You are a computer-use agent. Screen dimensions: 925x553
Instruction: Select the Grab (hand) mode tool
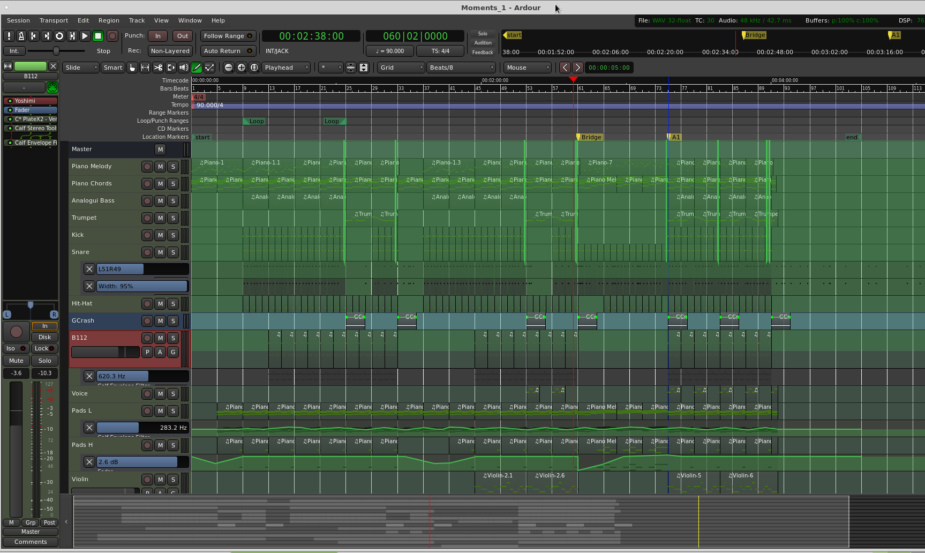pos(132,68)
